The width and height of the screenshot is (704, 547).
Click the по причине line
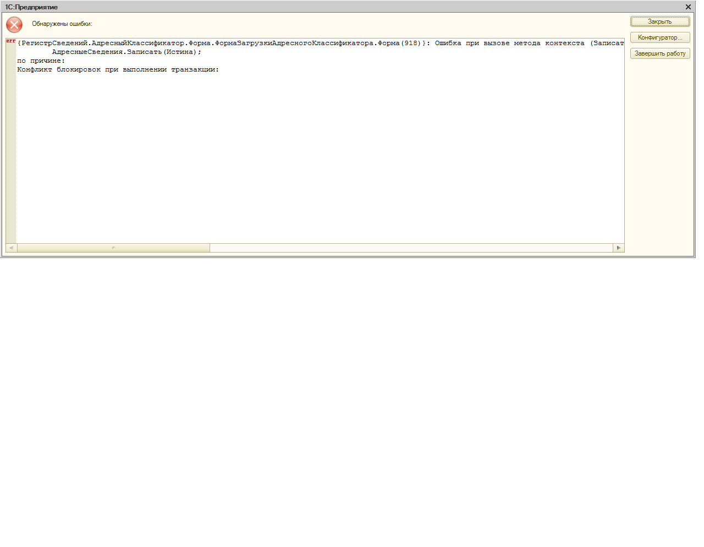[41, 61]
